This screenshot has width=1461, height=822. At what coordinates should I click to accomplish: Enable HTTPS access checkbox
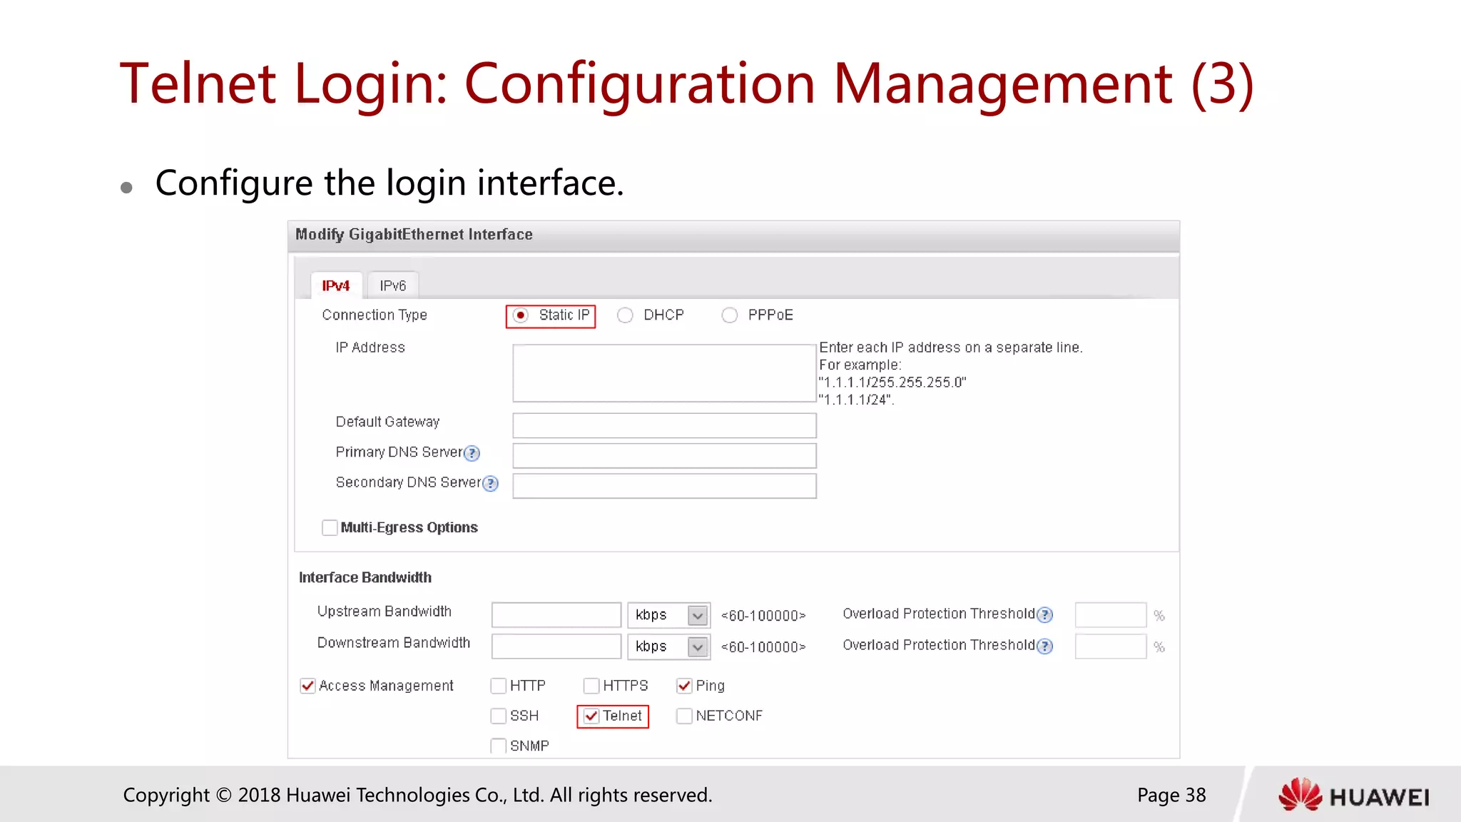click(591, 686)
